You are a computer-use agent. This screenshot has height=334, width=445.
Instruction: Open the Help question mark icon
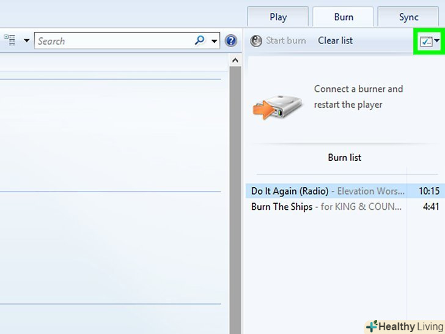coord(231,40)
